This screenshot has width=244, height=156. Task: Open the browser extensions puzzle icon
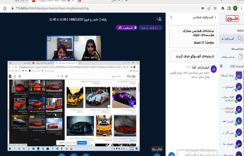(x=223, y=8)
